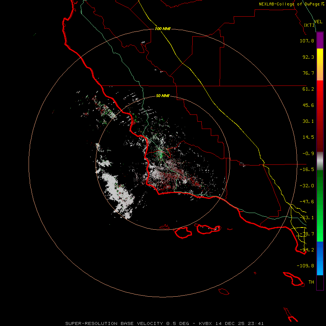Screen dimensions: 326x326
Task: Select the -16.5 velocity scale value
Action: point(307,170)
